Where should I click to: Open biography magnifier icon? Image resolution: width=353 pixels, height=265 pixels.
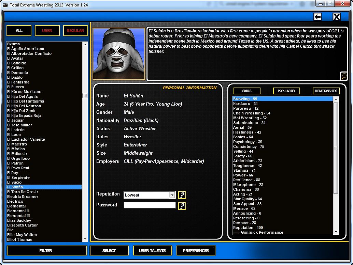click(344, 76)
